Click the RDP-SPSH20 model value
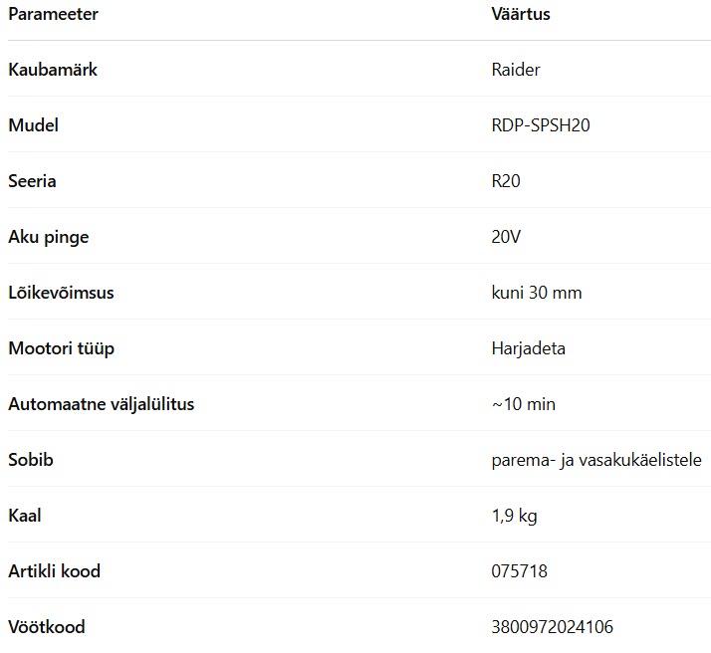The height and width of the screenshot is (653, 711). (541, 125)
